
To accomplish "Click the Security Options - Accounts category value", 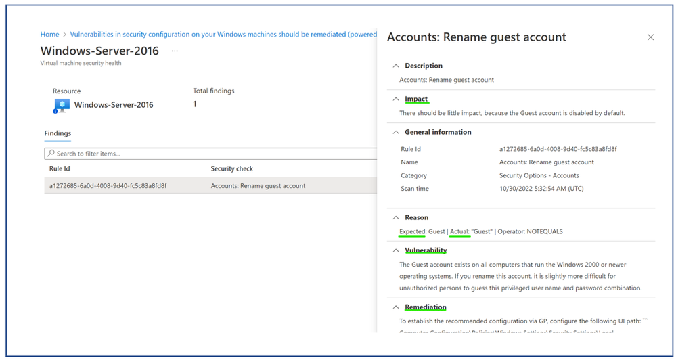I will tap(539, 175).
